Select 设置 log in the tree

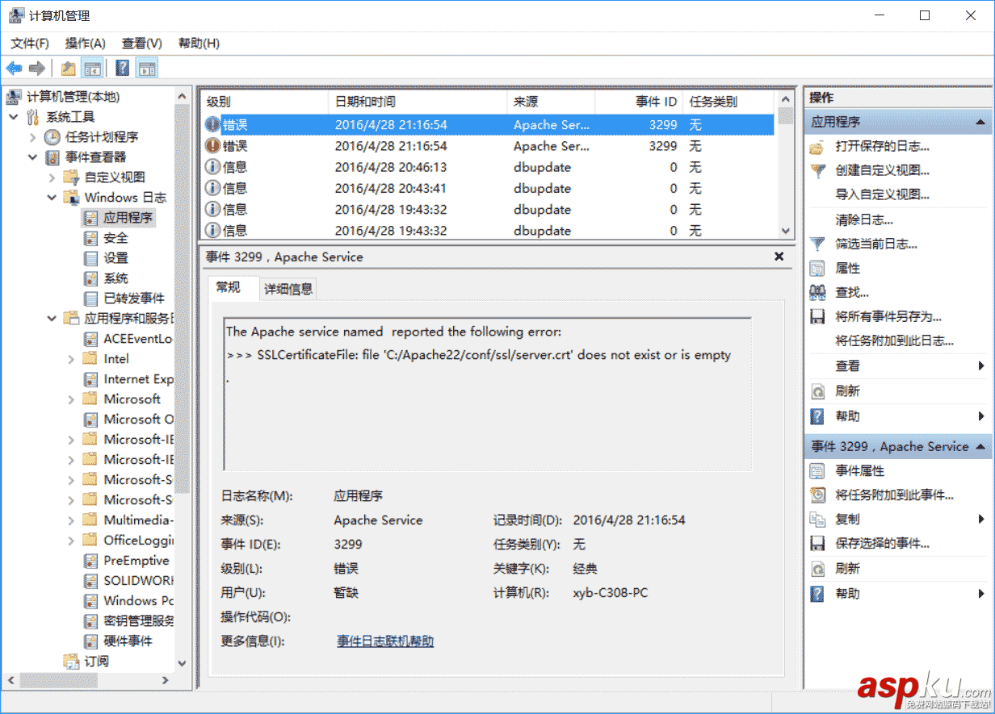click(x=115, y=258)
